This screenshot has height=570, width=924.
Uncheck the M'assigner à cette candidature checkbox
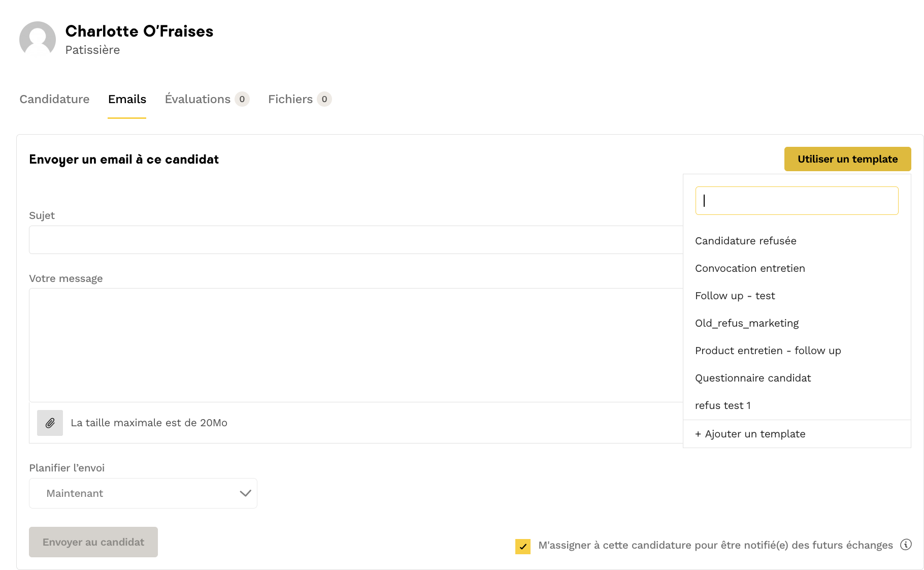(523, 546)
